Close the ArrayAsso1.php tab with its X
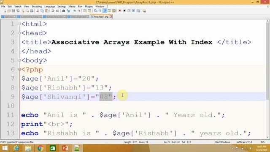270x152 pixels. pyautogui.click(x=111, y=17)
